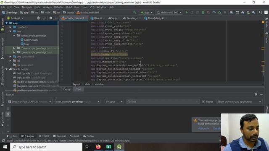The width and height of the screenshot is (269, 151).
Task: Hide the Project panel with minus icon
Action: point(56,18)
